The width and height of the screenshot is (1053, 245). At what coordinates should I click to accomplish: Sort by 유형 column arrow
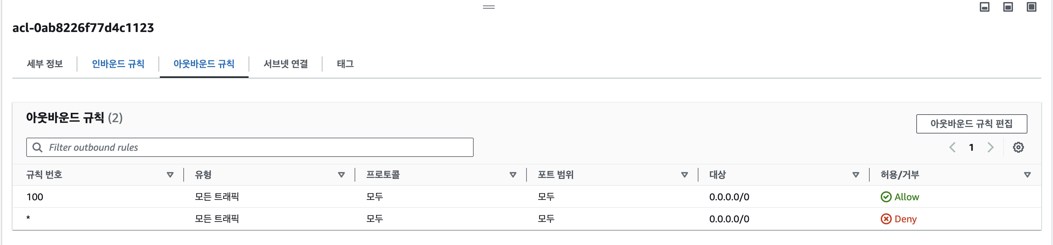point(341,175)
